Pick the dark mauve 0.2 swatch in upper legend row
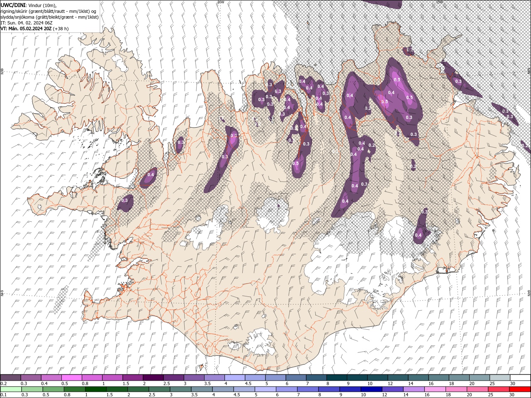 pos(10,378)
